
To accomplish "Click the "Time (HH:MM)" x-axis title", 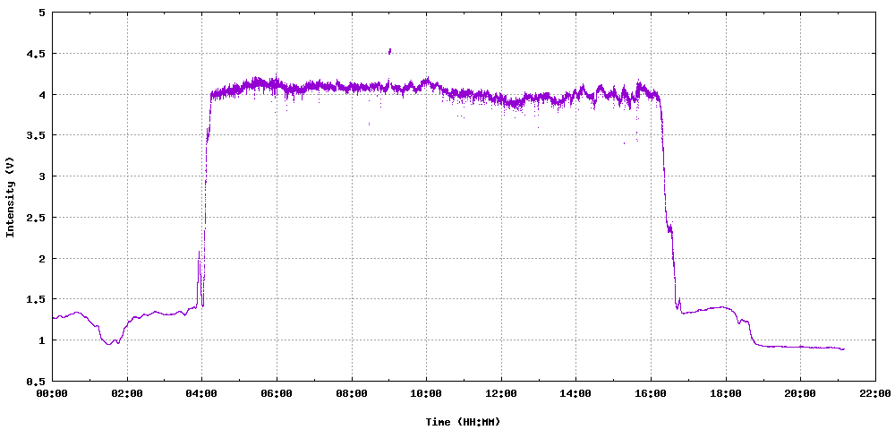I will pos(463,422).
